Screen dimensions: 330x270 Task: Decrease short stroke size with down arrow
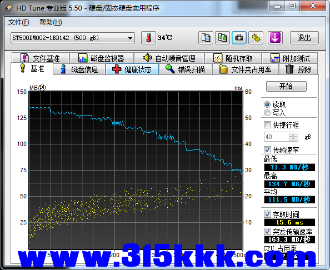(x=293, y=139)
